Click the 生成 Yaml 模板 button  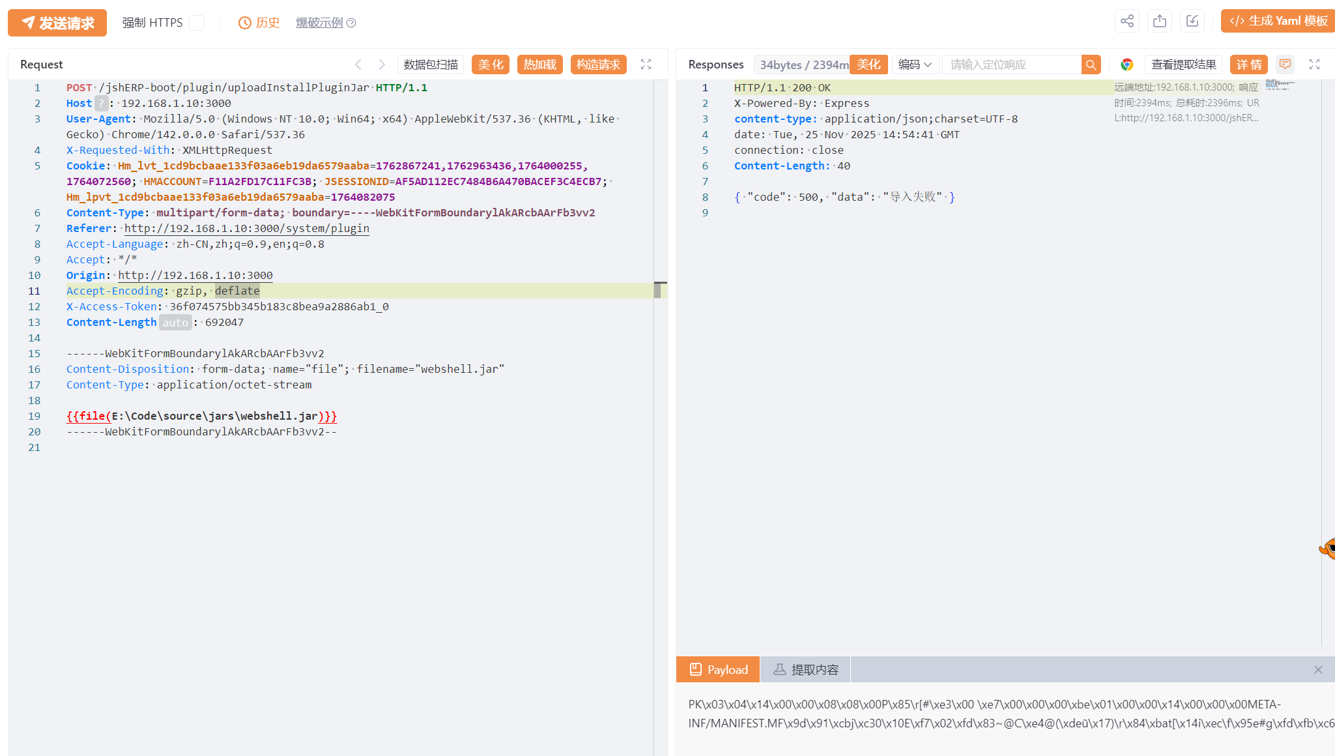1278,22
